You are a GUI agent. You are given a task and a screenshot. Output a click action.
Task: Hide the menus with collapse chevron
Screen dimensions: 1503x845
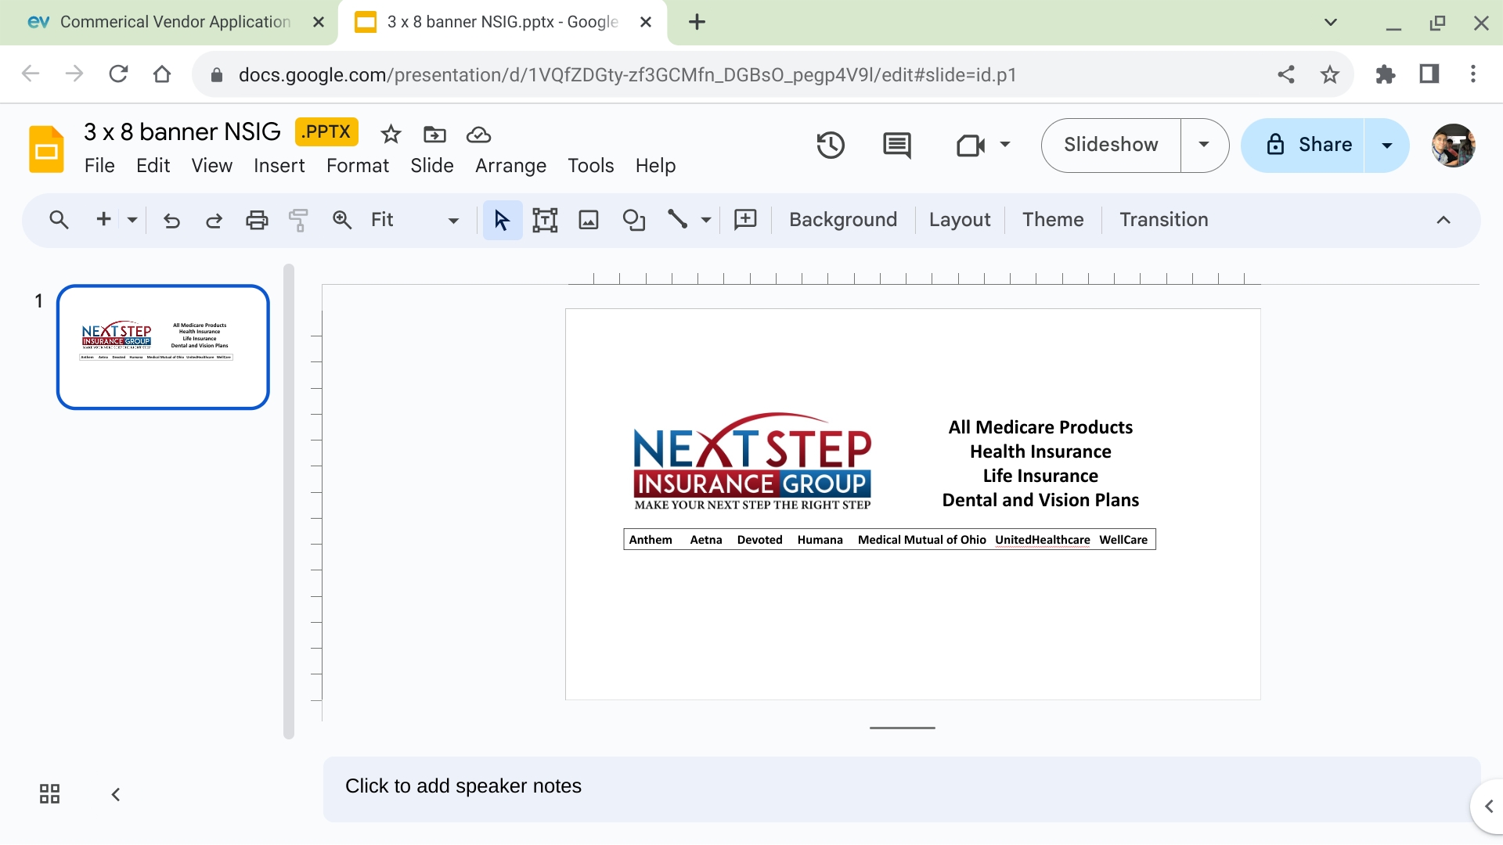click(1444, 221)
